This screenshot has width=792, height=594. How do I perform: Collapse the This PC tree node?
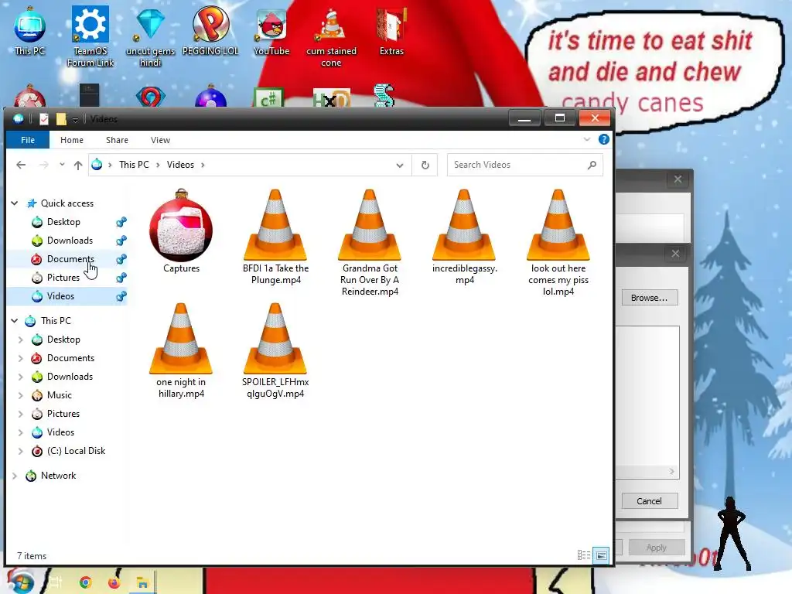[15, 321]
